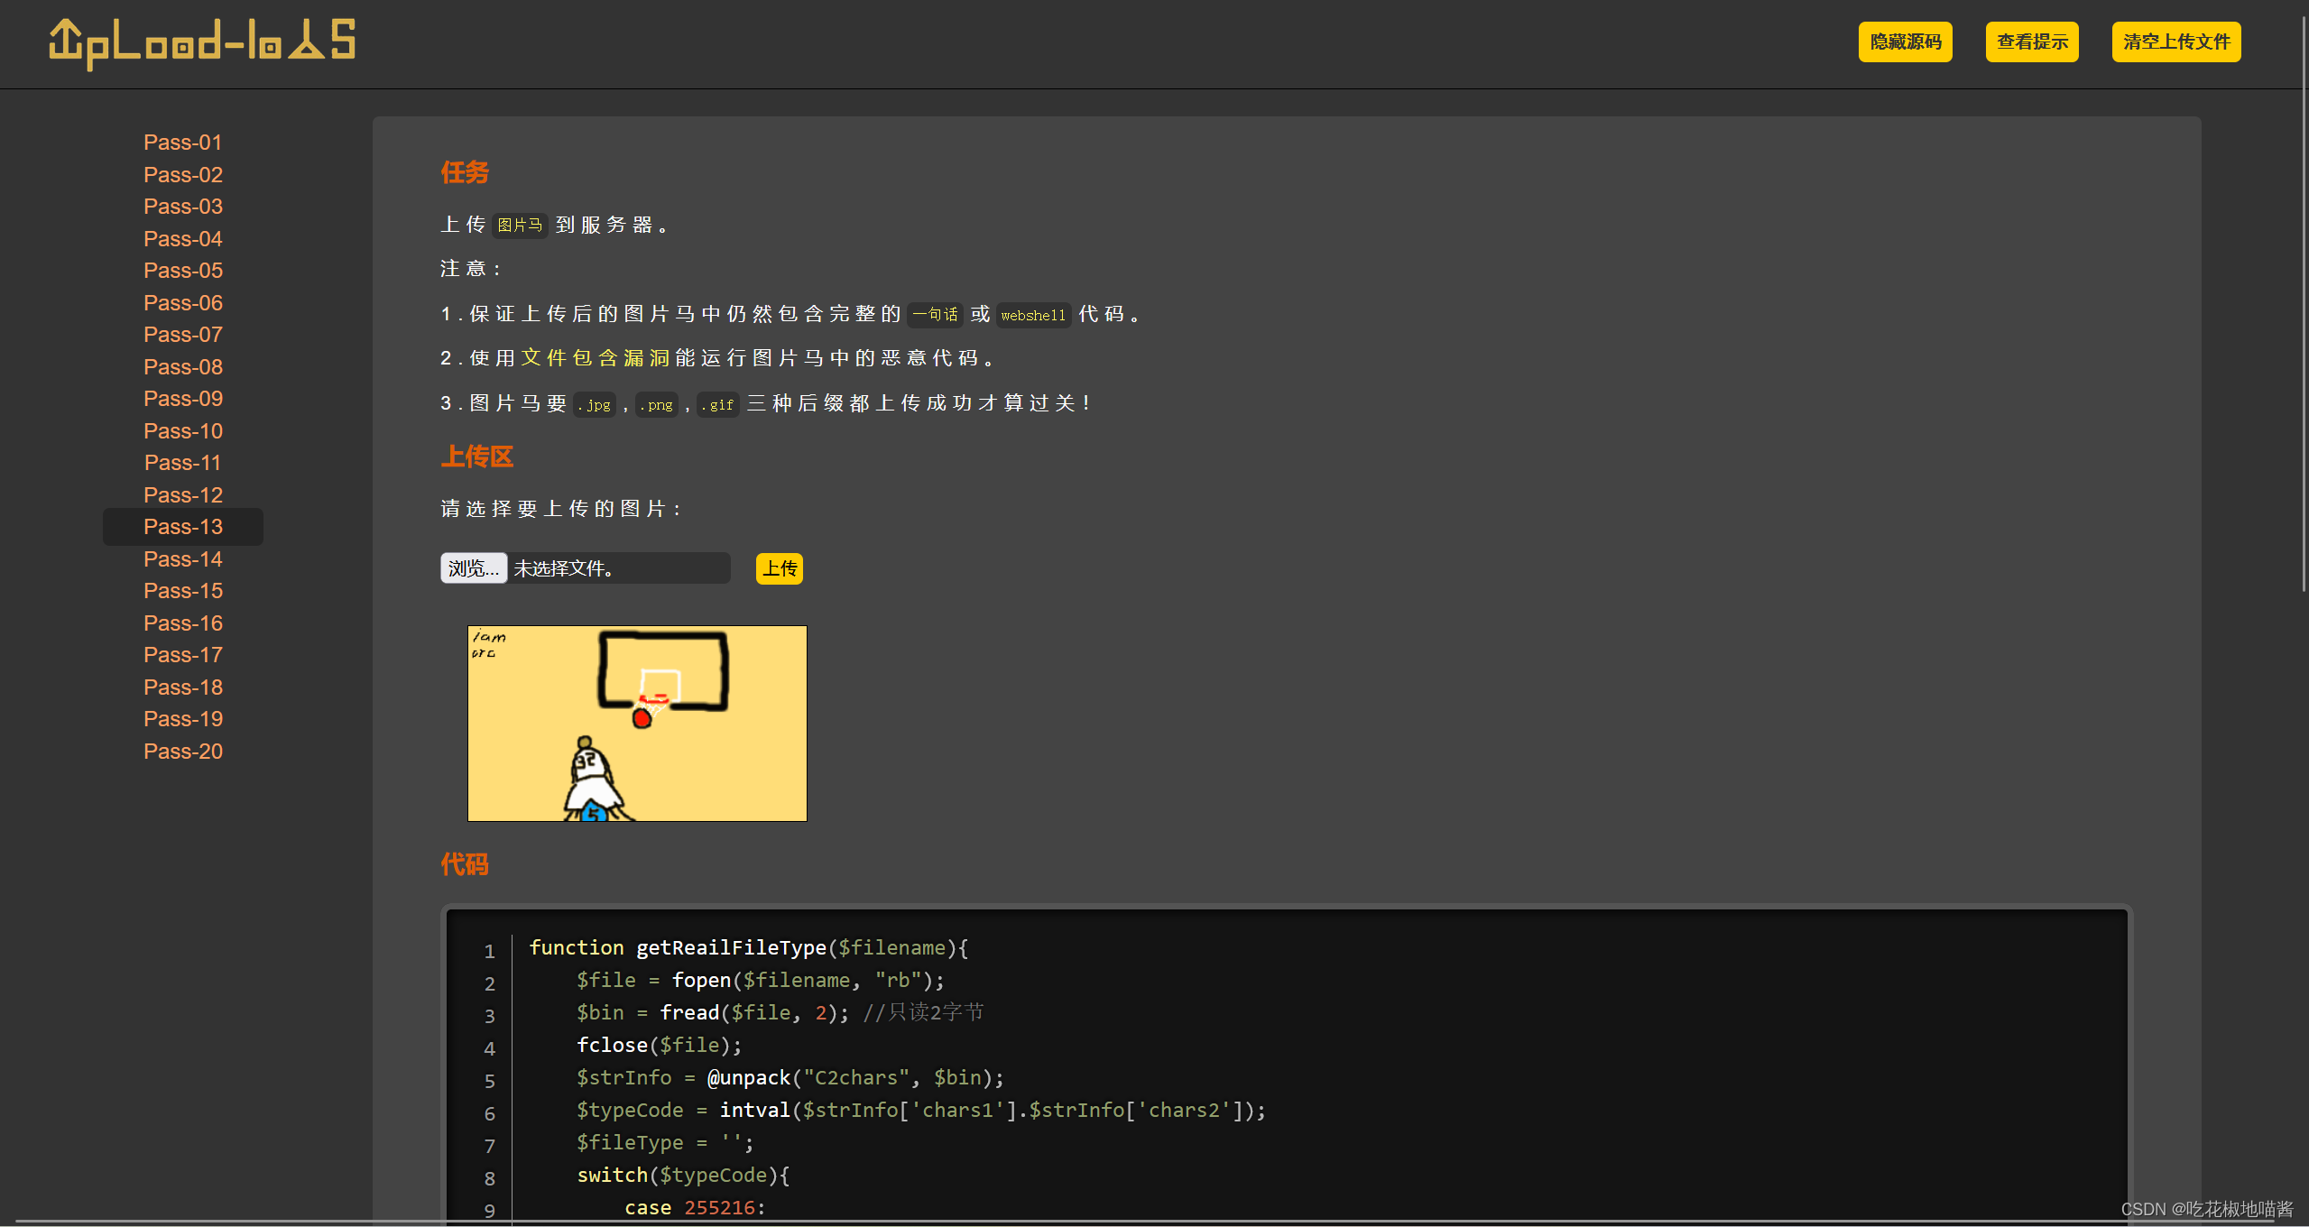Click the Upload-labs logo
Viewport: 2309px width, 1227px height.
202,42
